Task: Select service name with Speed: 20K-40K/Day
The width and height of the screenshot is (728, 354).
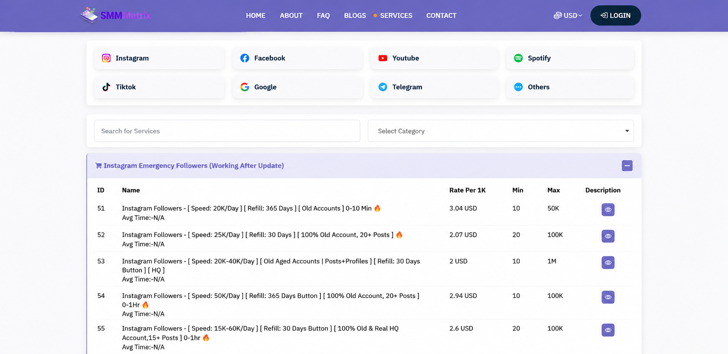Action: click(x=271, y=266)
